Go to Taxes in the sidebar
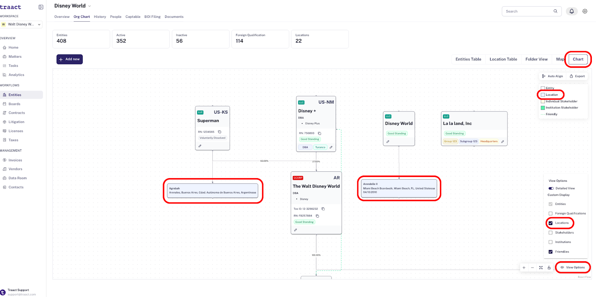The width and height of the screenshot is (596, 297). coord(13,140)
